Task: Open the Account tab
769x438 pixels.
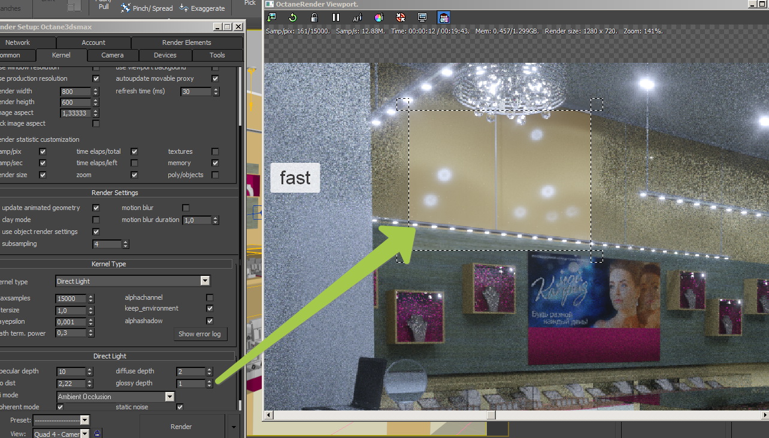Action: [x=93, y=42]
